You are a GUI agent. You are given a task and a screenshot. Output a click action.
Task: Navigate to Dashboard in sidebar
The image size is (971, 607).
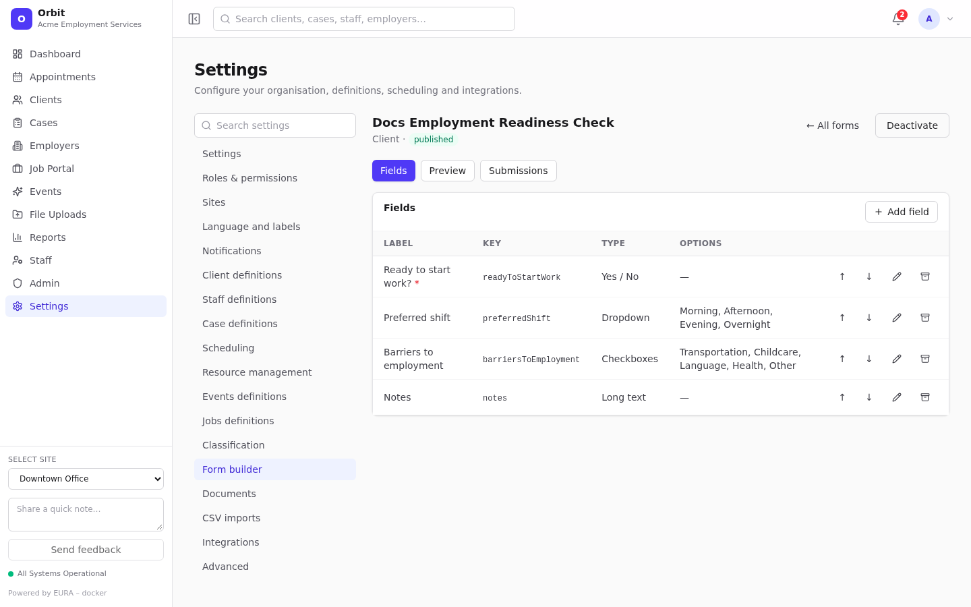coord(86,54)
